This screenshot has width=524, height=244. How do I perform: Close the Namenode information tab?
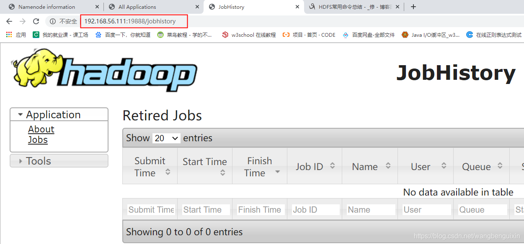[97, 7]
